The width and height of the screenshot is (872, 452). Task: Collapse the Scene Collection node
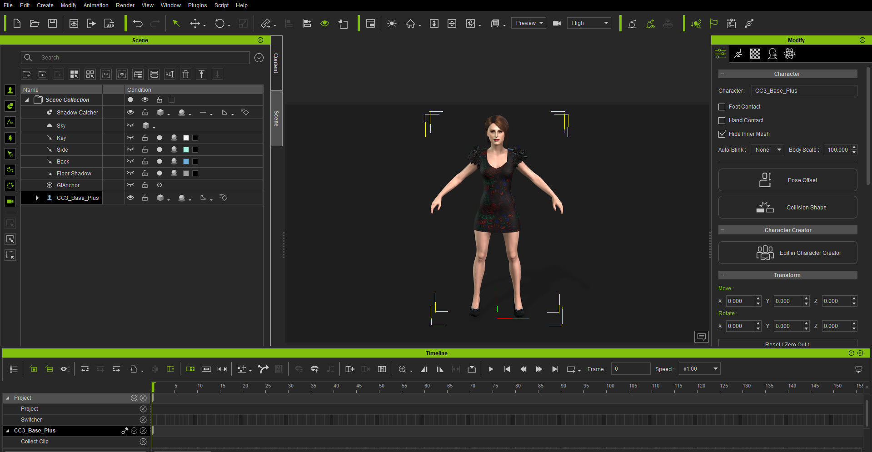(x=27, y=100)
